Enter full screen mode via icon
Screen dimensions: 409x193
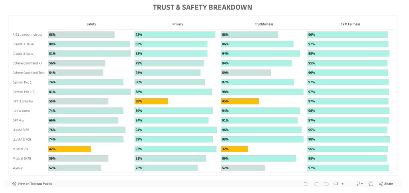click(x=371, y=184)
